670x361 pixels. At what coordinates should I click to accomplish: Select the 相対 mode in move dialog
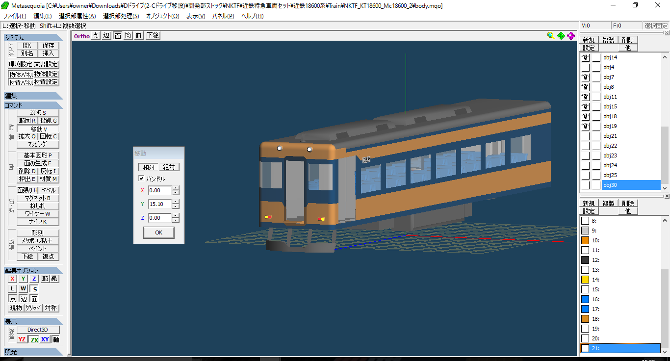pos(149,167)
